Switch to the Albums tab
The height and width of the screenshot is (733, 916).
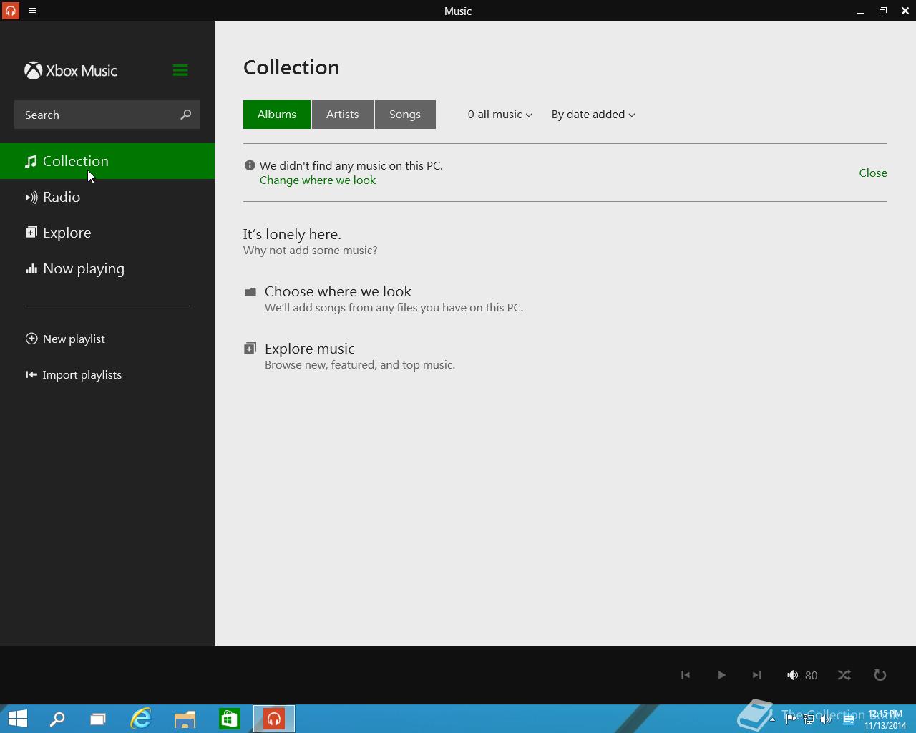277,115
